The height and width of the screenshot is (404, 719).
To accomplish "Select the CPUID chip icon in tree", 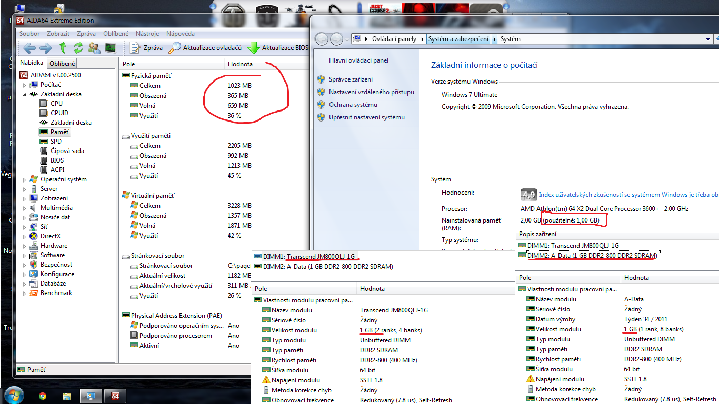I will (44, 113).
